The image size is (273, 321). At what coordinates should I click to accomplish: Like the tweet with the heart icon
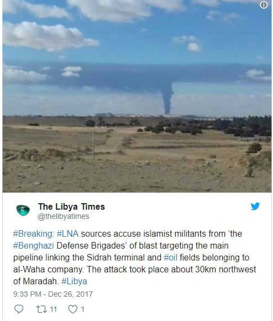click(x=72, y=309)
